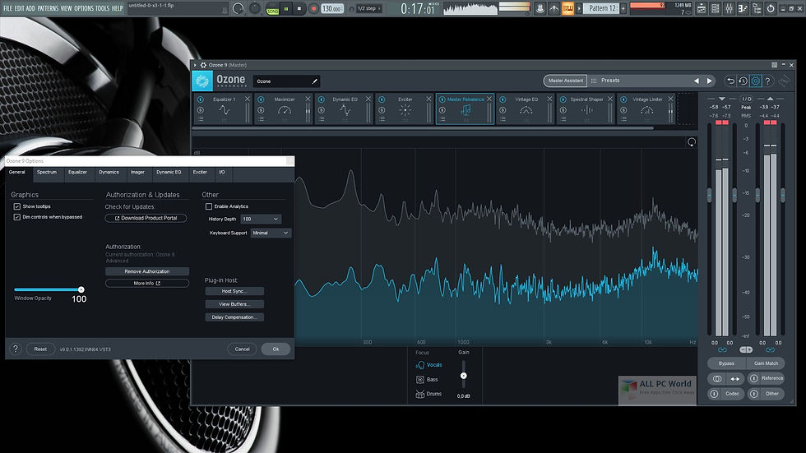The width and height of the screenshot is (806, 453).
Task: Open Vintage Limiter module preset list
Action: (623, 119)
